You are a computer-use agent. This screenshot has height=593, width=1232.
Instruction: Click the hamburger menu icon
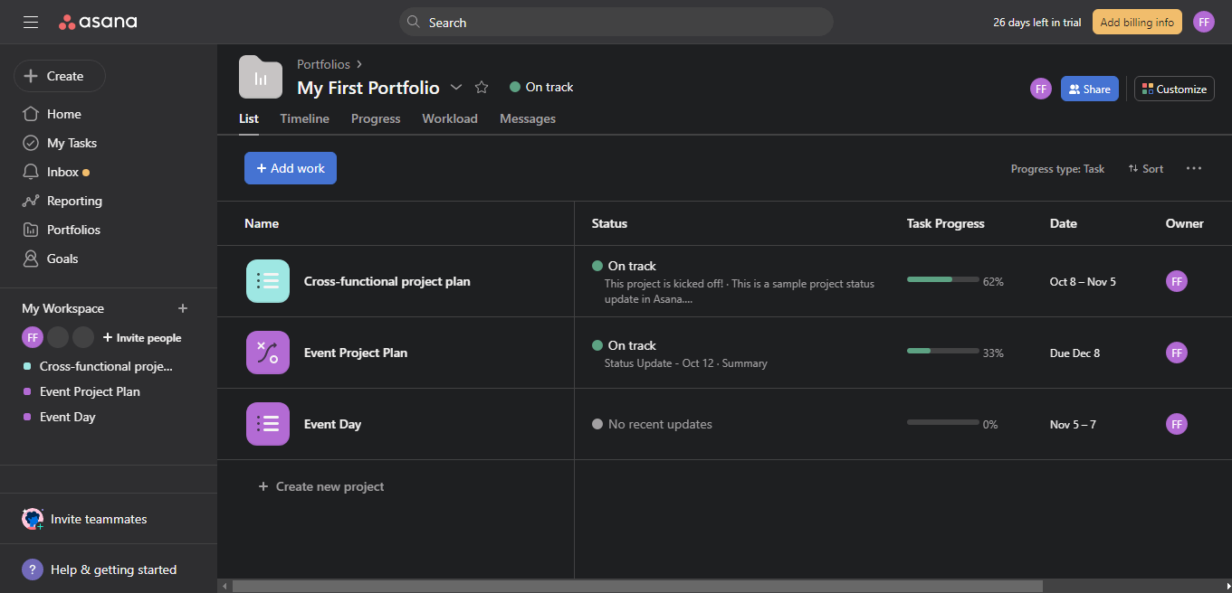tap(30, 22)
